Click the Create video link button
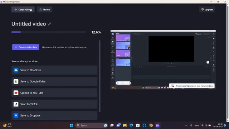Viewport: 229px width, 129px height. (x=26, y=47)
